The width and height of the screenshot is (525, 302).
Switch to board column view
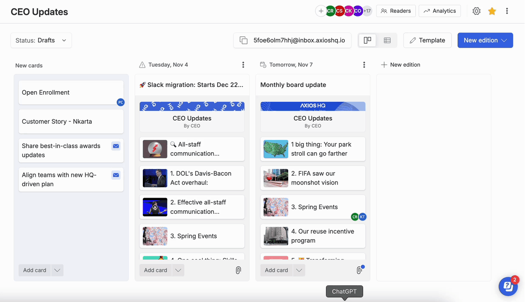(x=367, y=40)
